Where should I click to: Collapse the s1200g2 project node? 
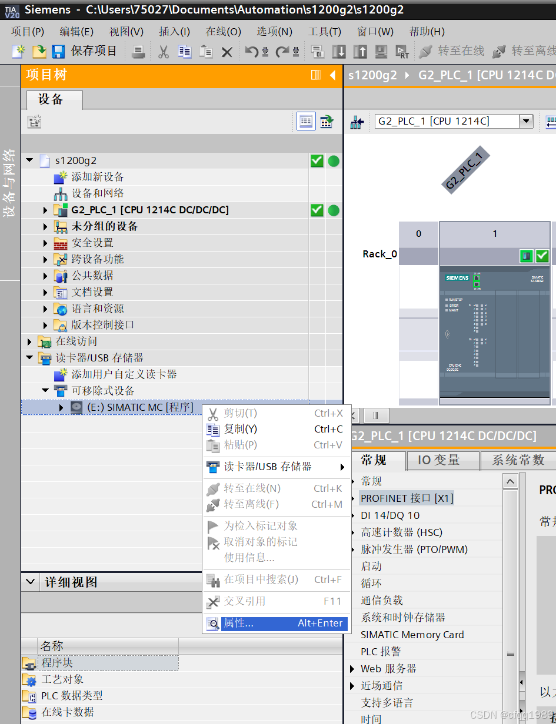(x=29, y=160)
